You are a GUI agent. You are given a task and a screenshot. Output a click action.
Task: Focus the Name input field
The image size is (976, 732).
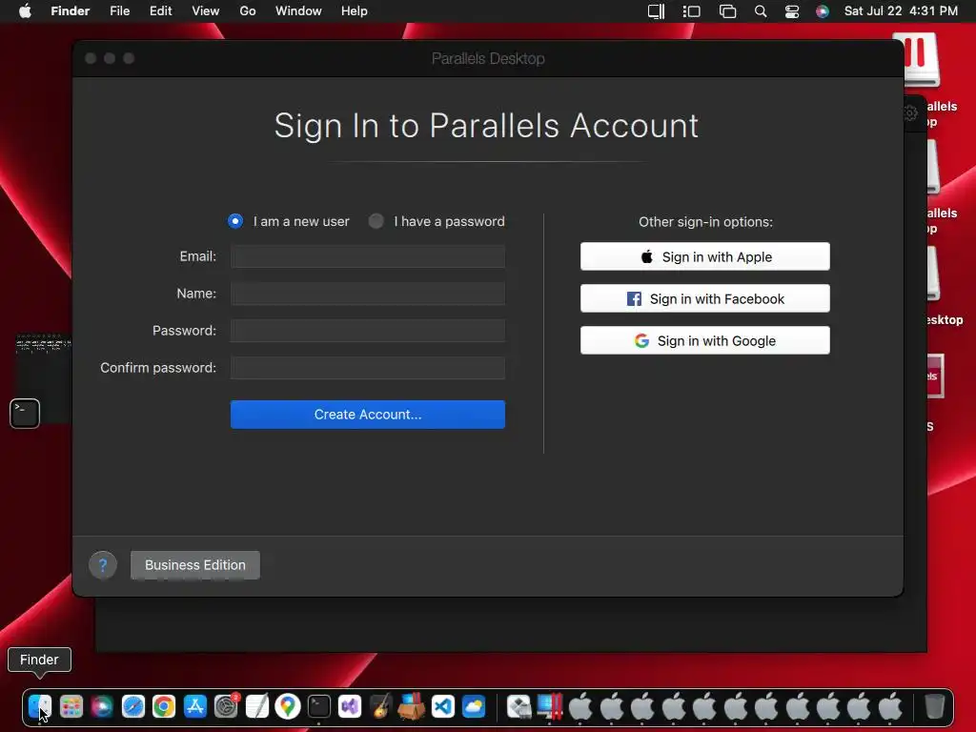click(x=368, y=294)
